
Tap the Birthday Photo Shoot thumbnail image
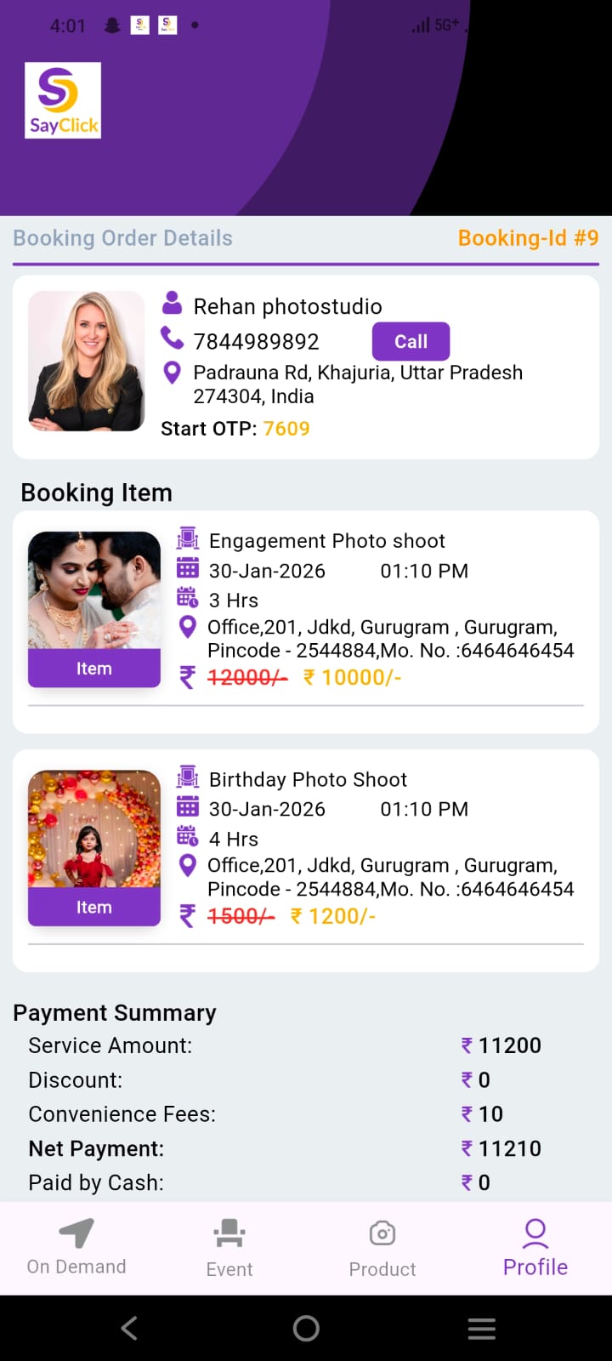point(94,829)
